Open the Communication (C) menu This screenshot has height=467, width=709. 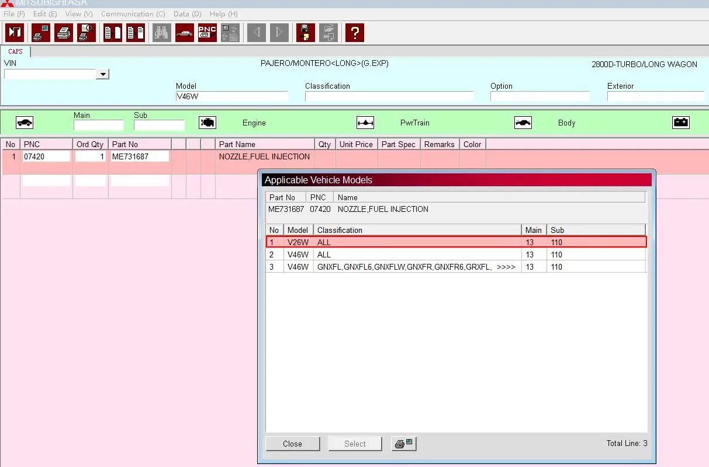click(x=133, y=13)
